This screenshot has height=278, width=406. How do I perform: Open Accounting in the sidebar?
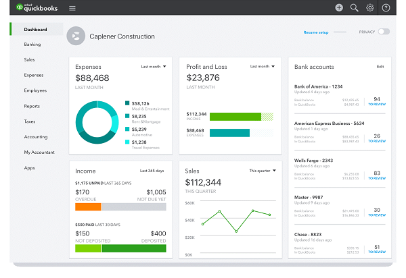36,137
